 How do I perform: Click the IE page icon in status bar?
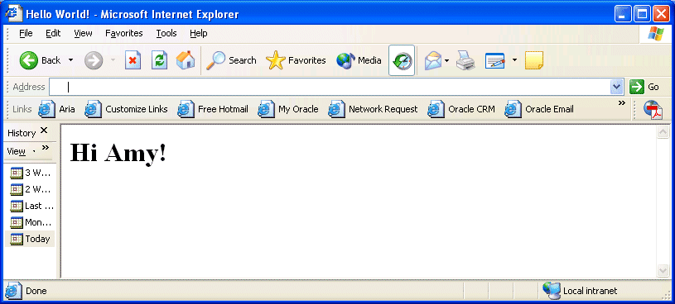[13, 291]
